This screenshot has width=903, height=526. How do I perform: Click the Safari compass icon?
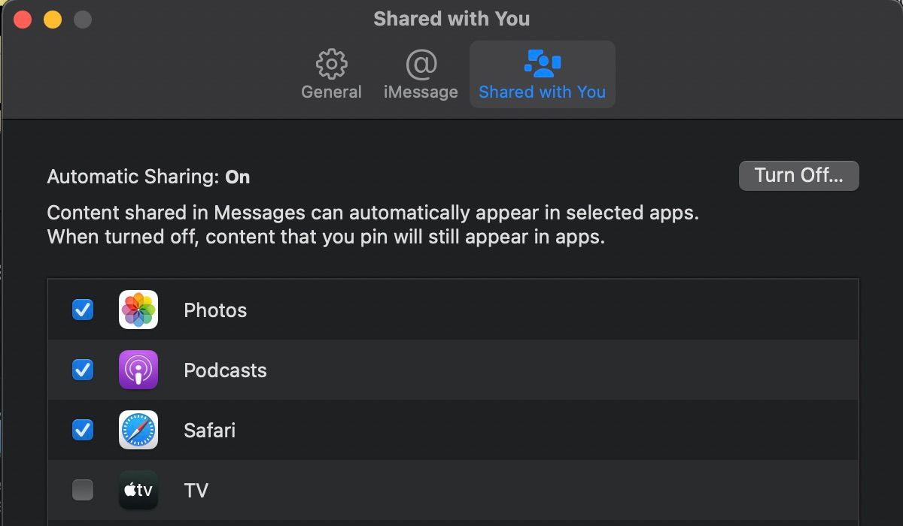[138, 430]
